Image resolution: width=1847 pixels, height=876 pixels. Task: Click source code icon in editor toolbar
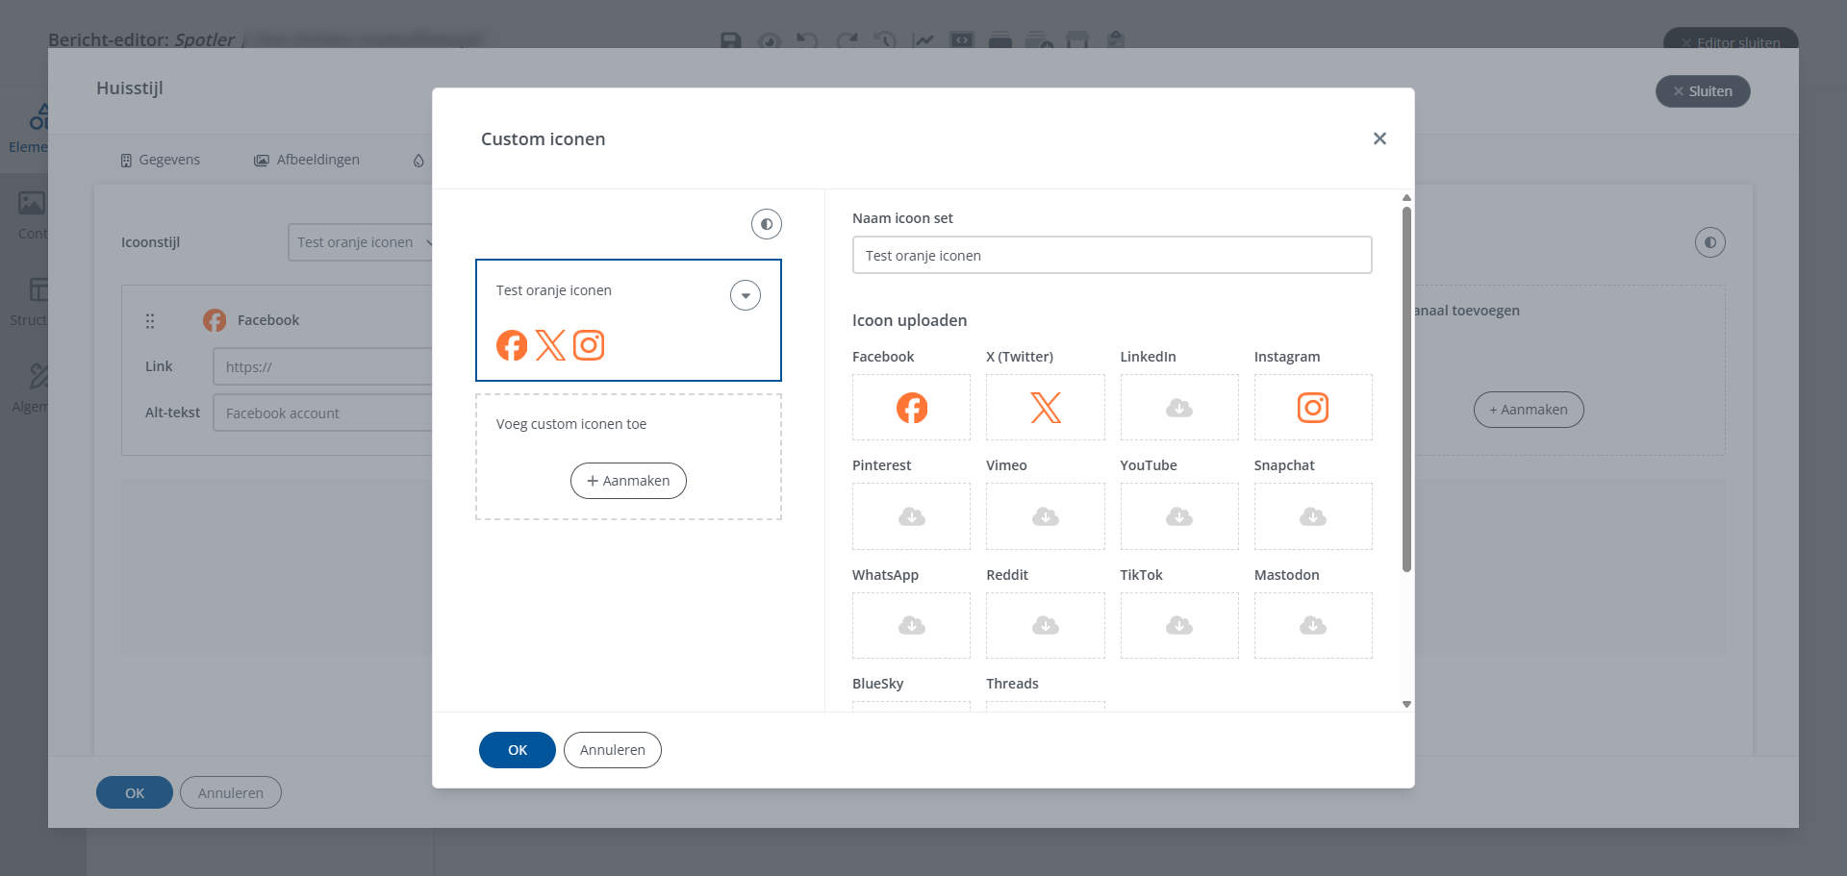[962, 40]
